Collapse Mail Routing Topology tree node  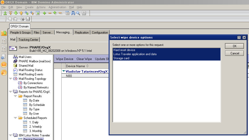[x=11, y=79]
